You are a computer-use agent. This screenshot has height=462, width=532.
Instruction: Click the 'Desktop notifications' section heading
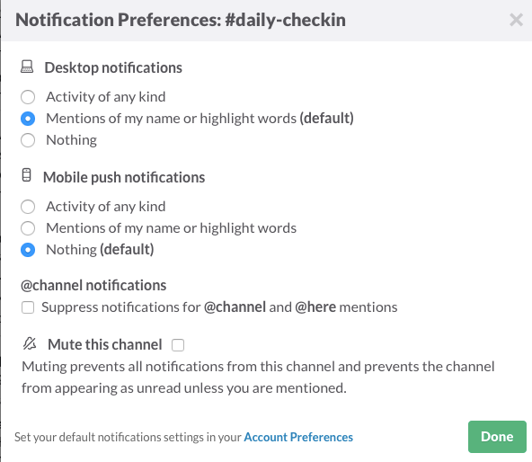click(113, 67)
